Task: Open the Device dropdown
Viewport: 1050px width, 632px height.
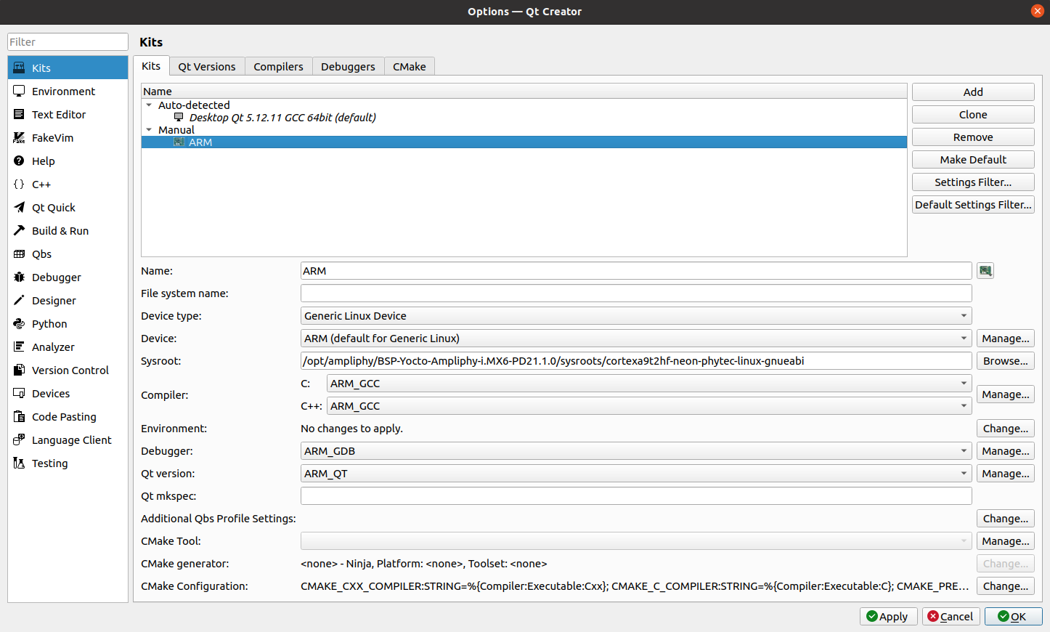Action: [x=636, y=339]
